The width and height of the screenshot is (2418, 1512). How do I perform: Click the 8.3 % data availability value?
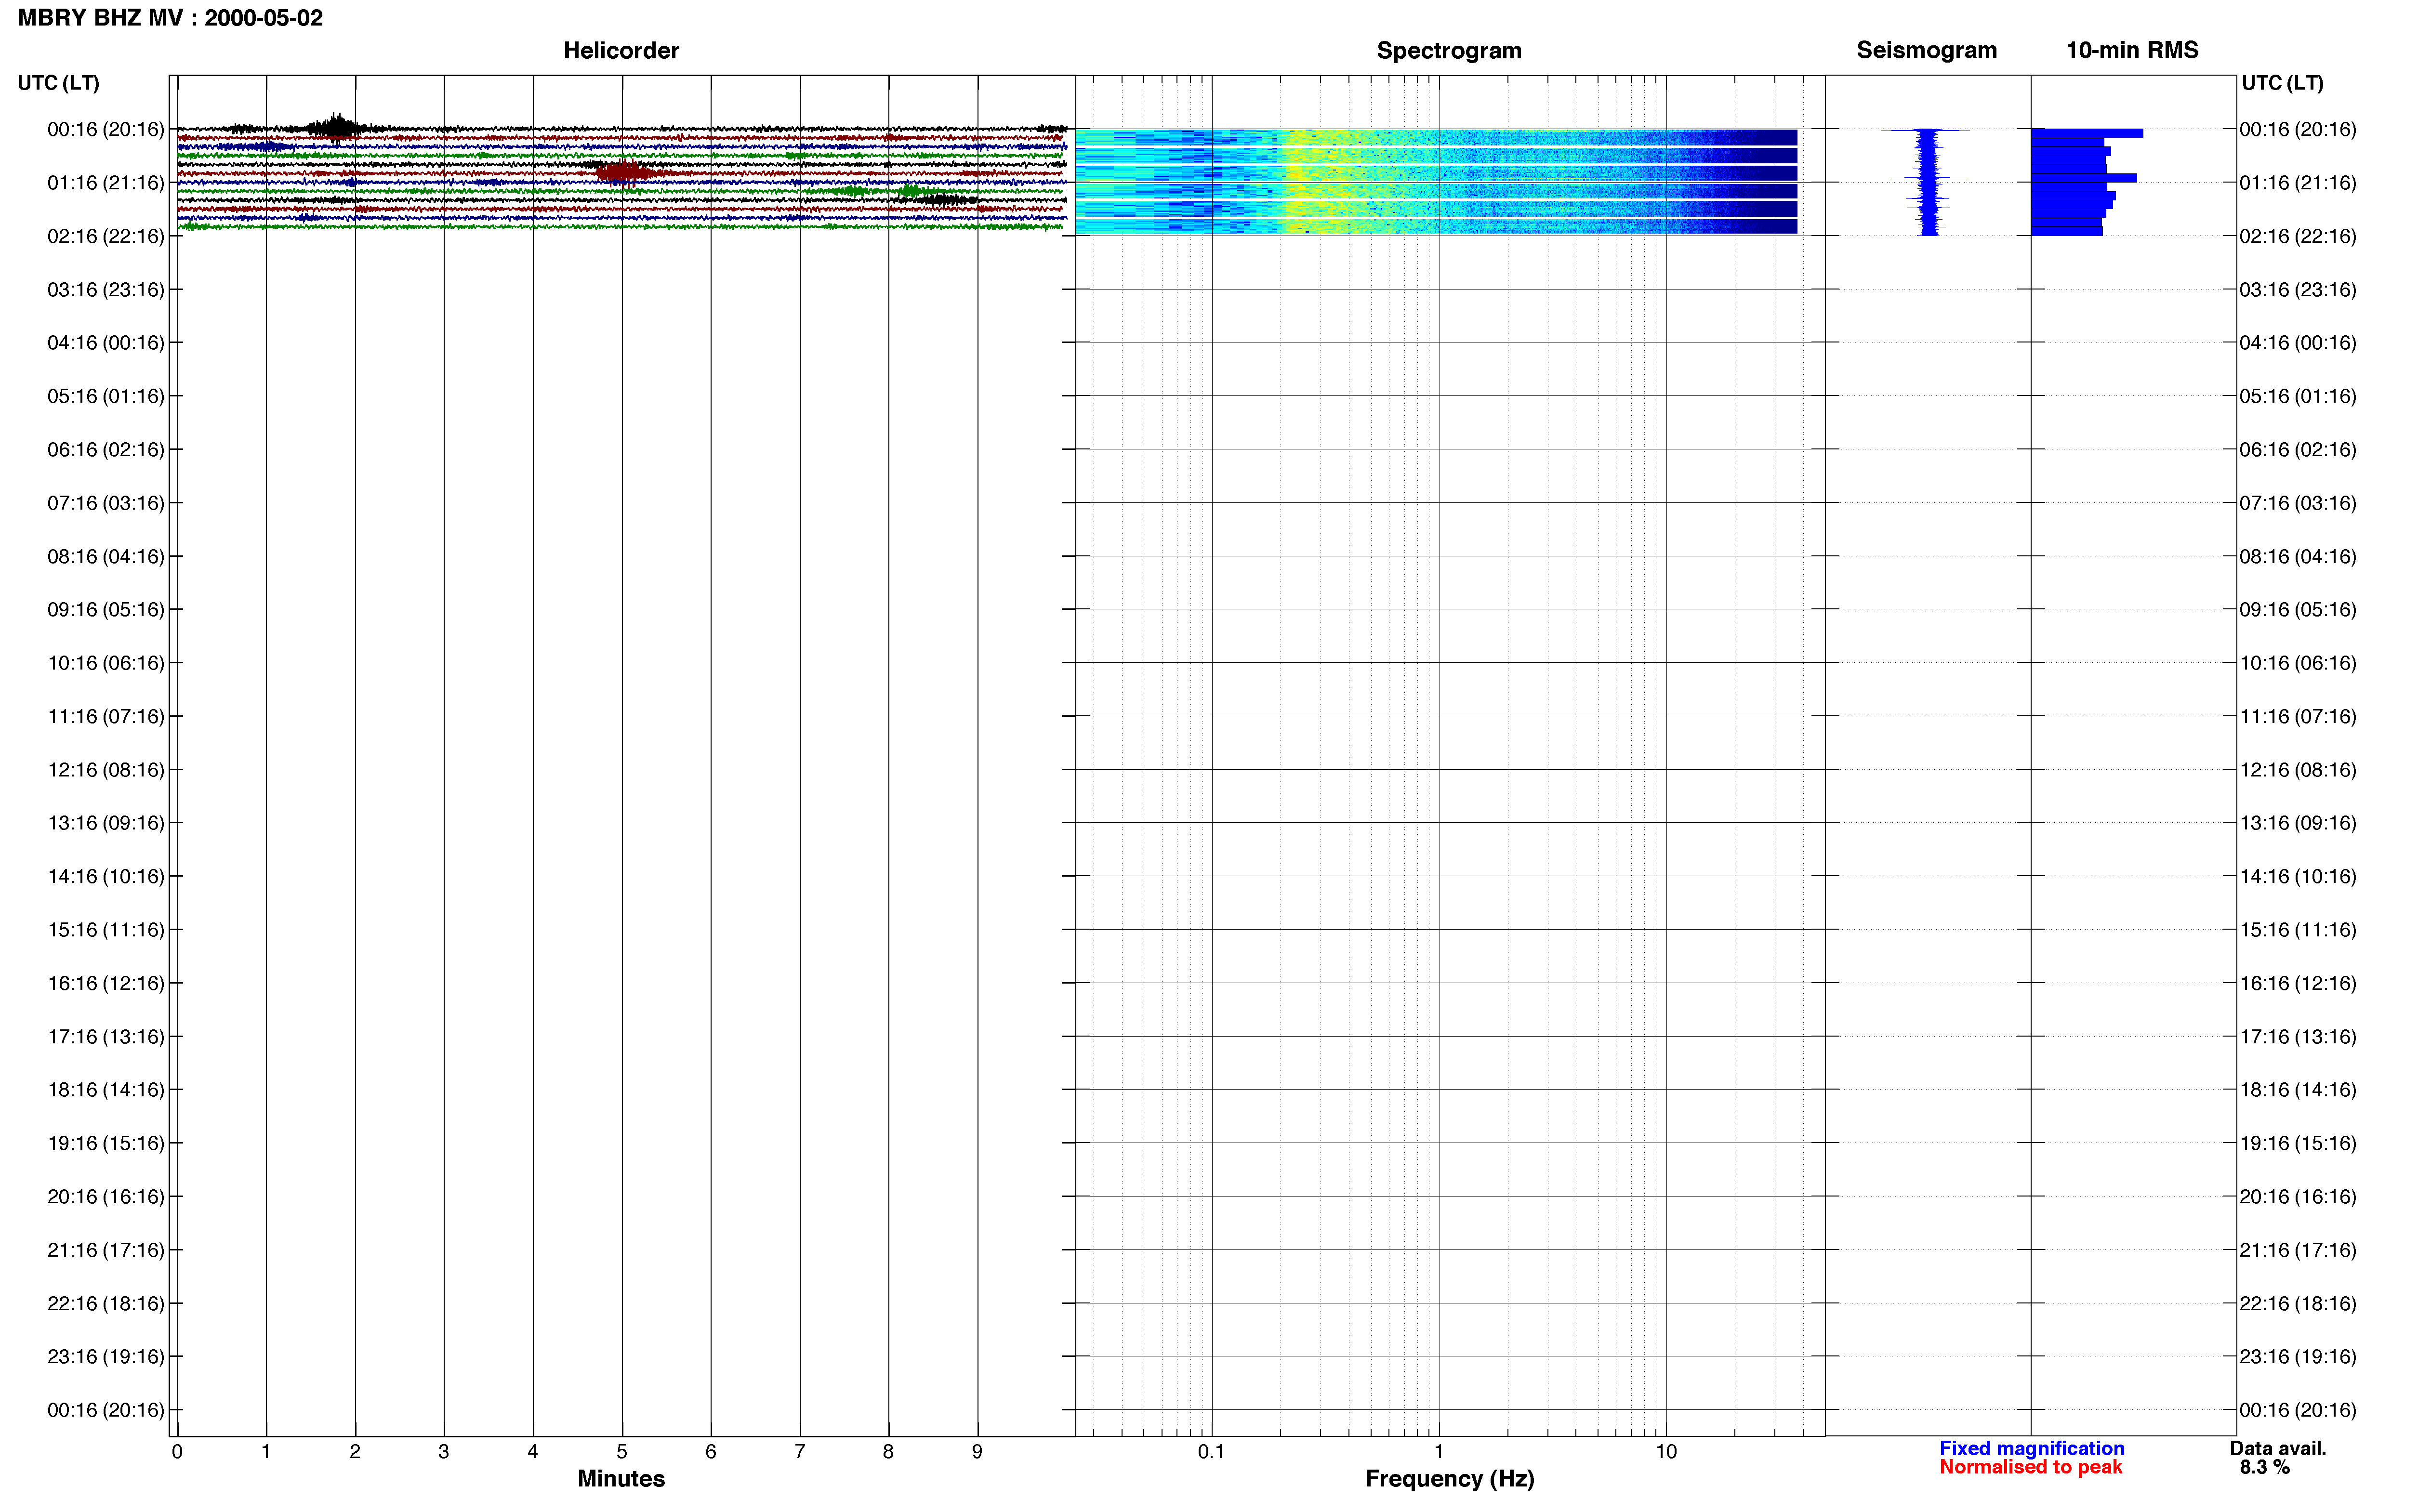(x=2264, y=1467)
